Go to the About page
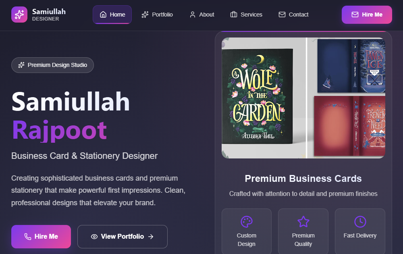 click(202, 15)
